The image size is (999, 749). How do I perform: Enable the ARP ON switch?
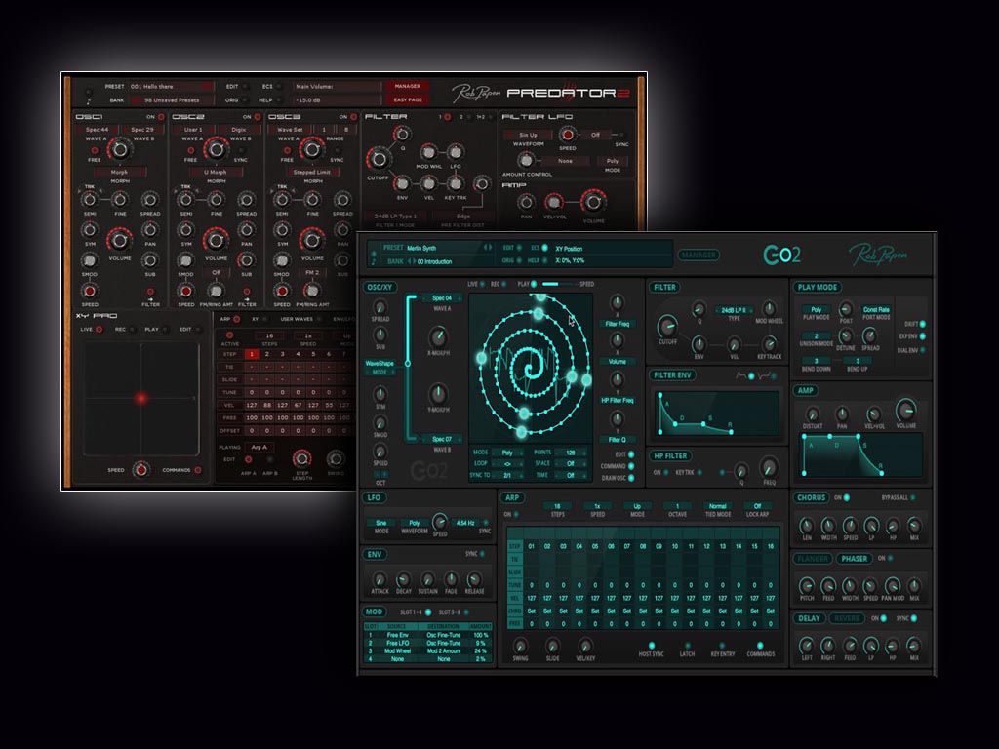coord(519,514)
